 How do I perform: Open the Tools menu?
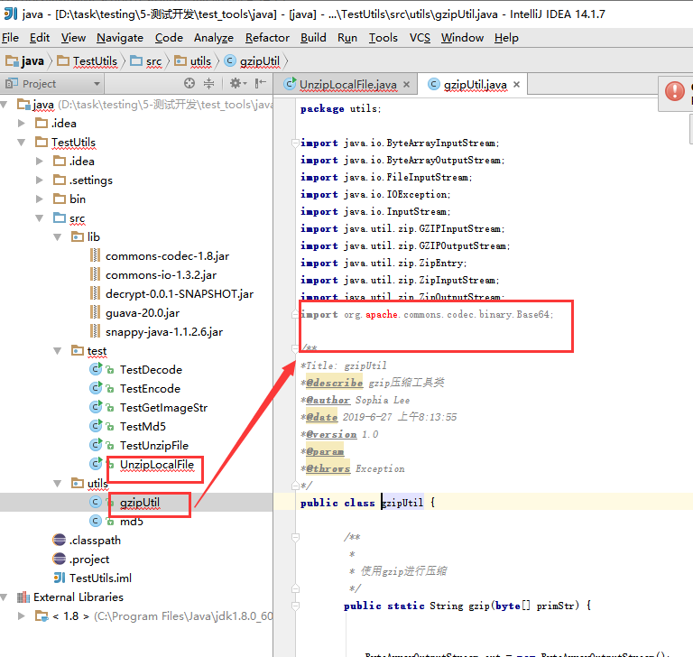383,38
